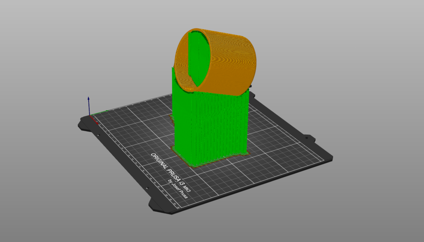This screenshot has width=424, height=242.
Task: Click the mounting hole on bed's left edge
Action: coord(99,135)
